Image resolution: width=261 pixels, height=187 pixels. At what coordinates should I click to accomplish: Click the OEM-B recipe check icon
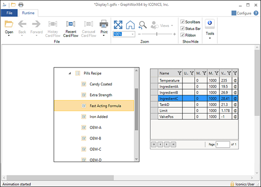(84, 138)
